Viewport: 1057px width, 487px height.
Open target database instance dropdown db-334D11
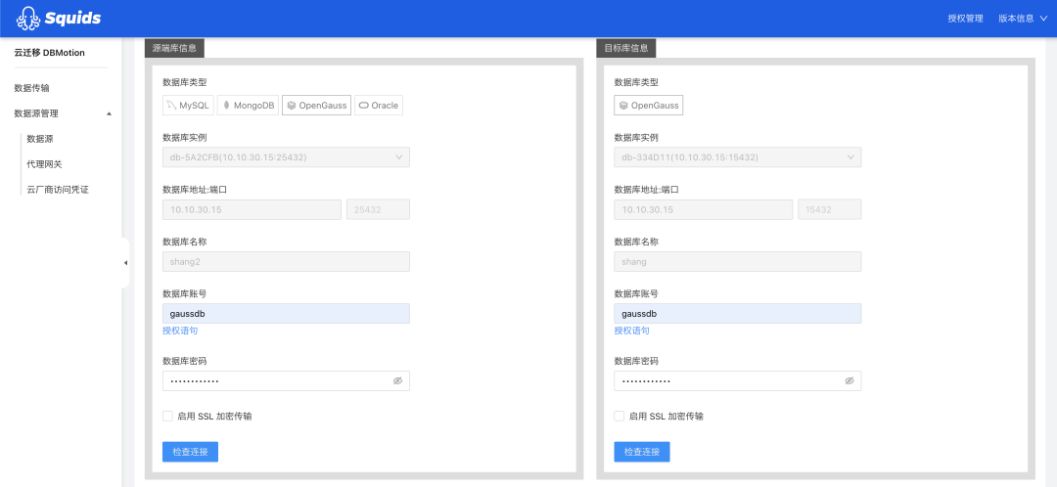point(738,157)
